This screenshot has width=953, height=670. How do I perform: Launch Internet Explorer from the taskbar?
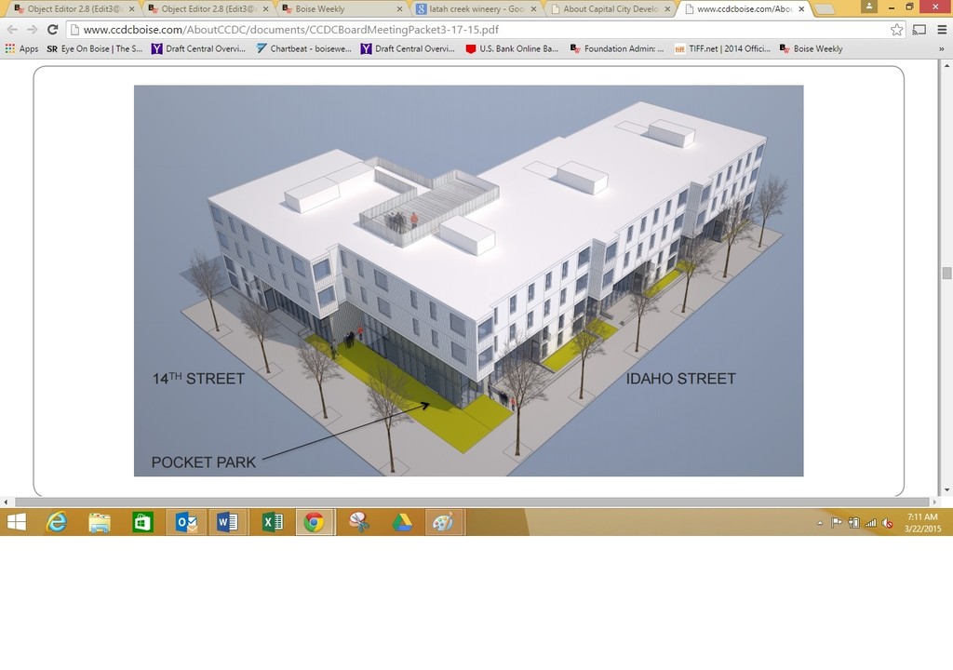(57, 522)
